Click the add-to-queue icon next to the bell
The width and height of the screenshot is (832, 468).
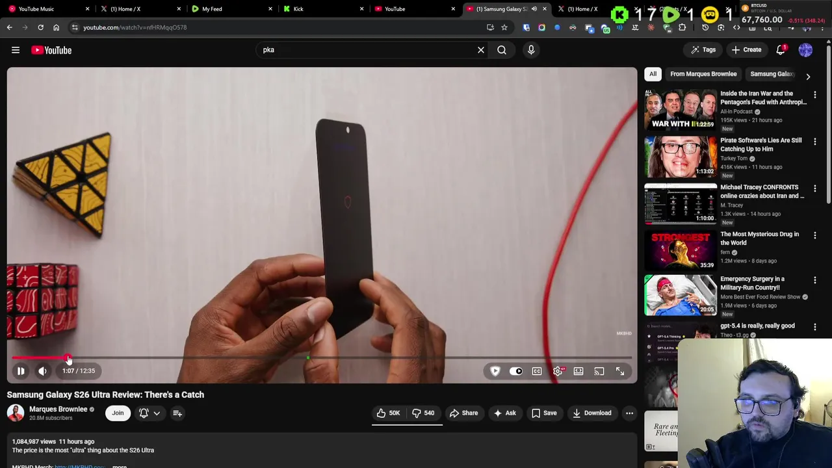[x=177, y=413]
